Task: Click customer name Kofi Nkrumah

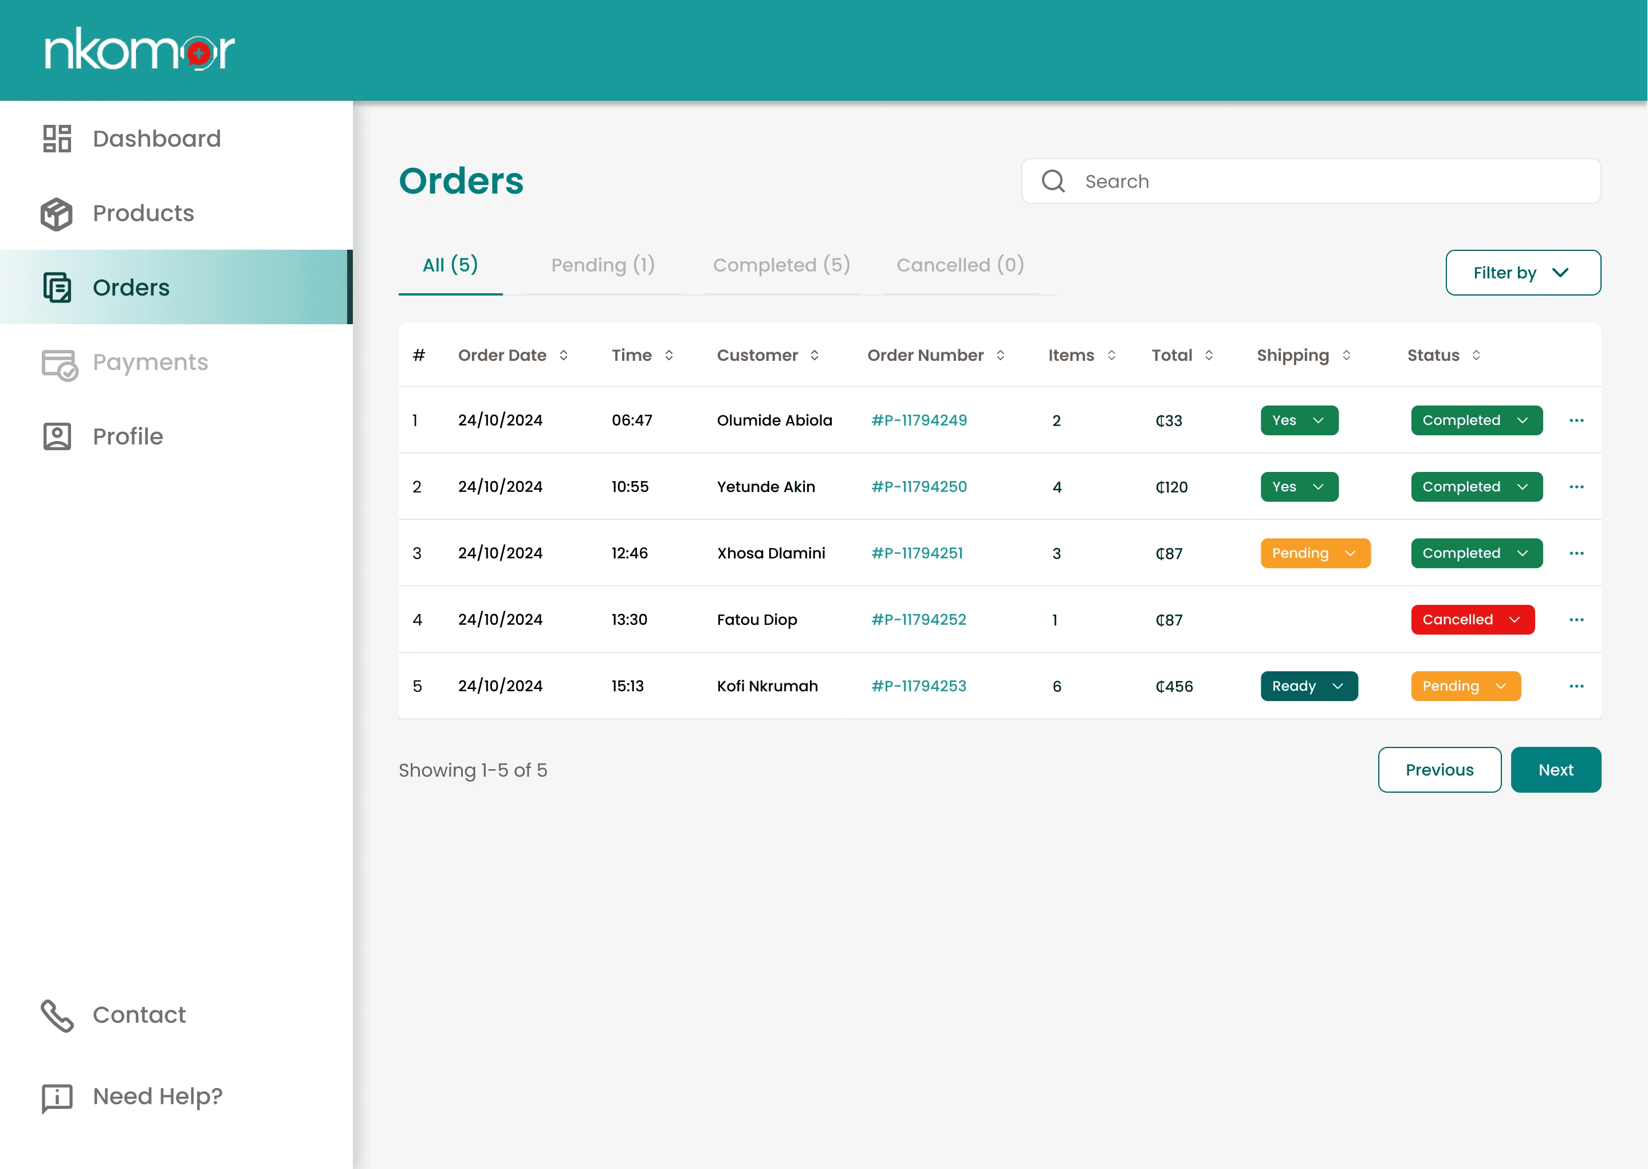Action: [768, 686]
